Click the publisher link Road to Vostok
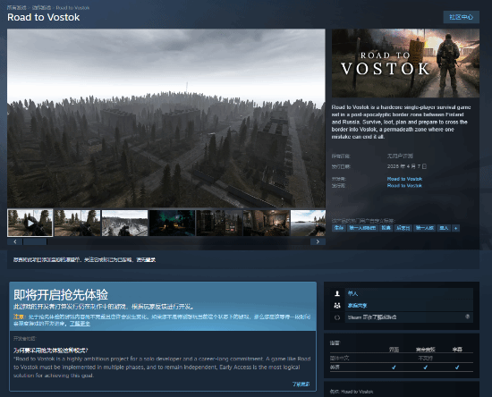 [x=404, y=186]
